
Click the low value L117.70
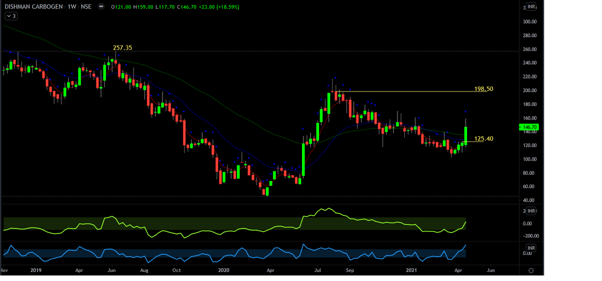(164, 7)
